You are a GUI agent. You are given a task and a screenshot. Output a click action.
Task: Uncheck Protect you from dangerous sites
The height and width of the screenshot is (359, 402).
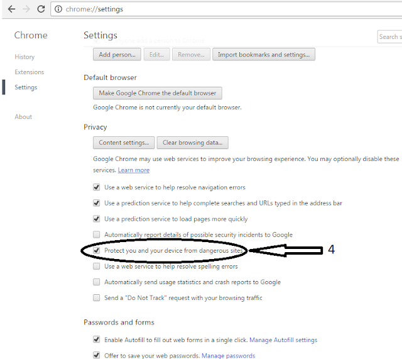point(96,250)
